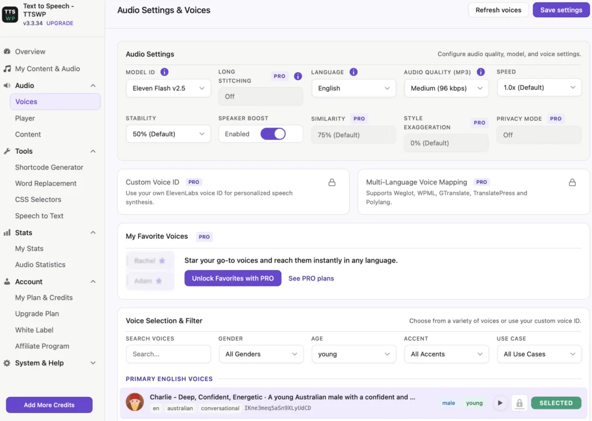Click the bar chart icon beside Stats
592x421 pixels.
point(7,232)
